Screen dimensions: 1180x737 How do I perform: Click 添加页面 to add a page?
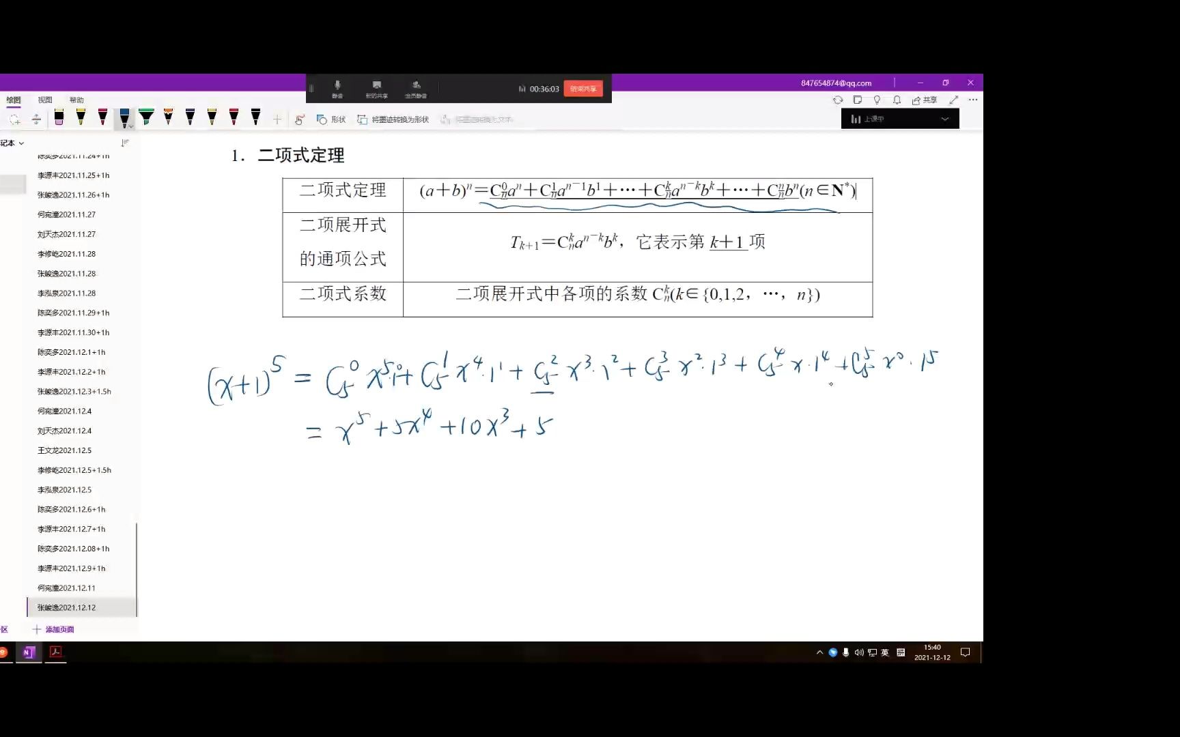coord(56,629)
